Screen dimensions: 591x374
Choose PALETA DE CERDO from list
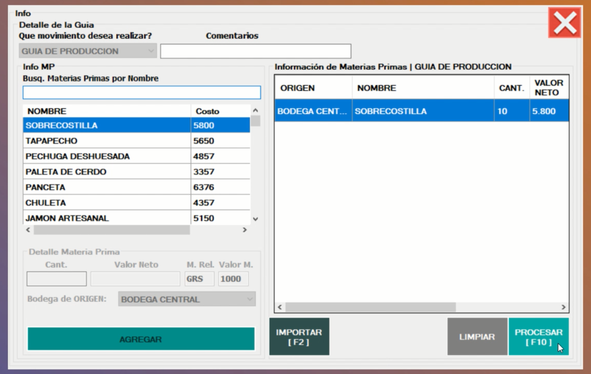[x=107, y=172]
